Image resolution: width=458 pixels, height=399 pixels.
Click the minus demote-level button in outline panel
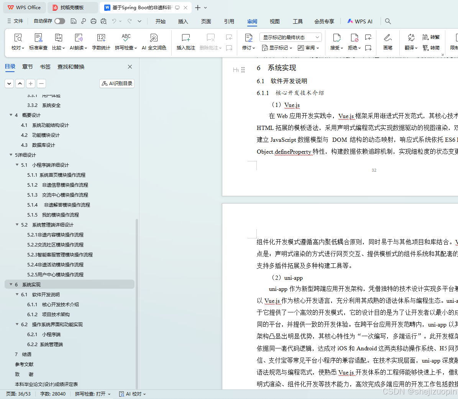click(x=41, y=84)
